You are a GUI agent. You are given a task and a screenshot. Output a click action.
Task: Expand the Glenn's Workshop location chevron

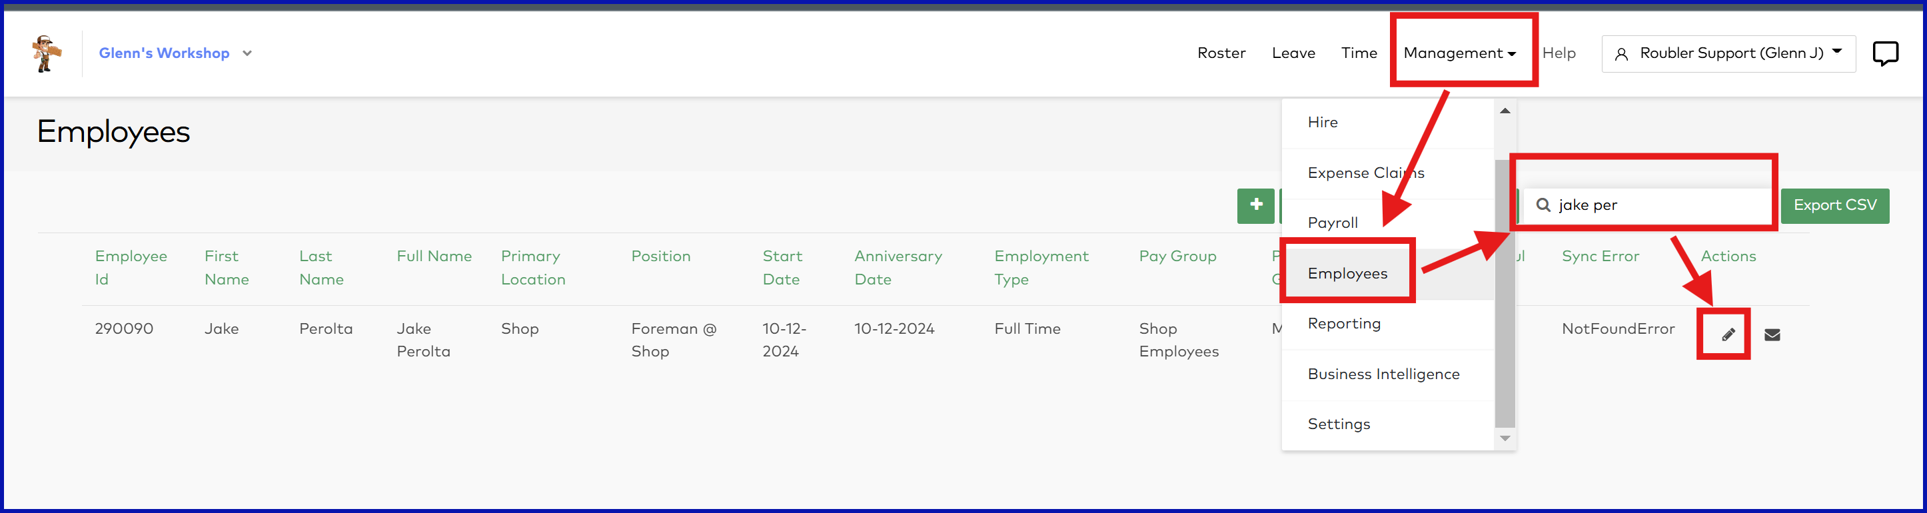(x=247, y=53)
